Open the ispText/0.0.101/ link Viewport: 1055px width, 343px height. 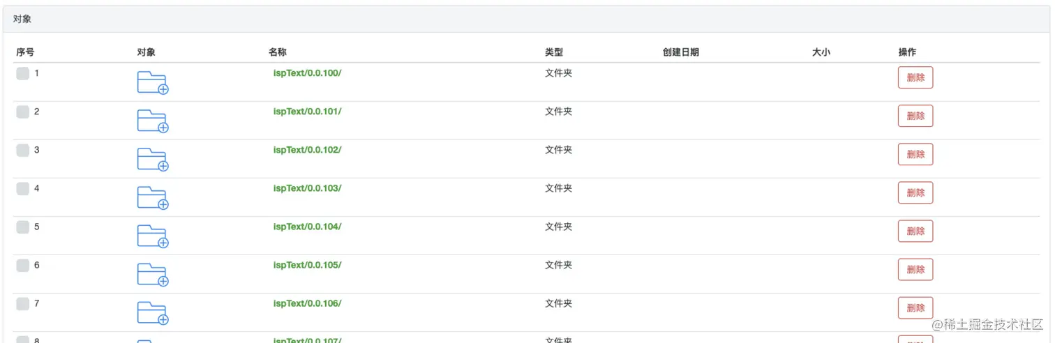[x=307, y=112]
